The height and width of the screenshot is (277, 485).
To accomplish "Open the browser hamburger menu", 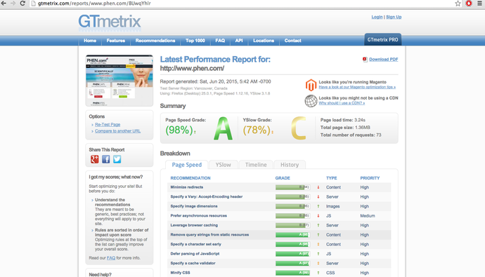I will coord(480,4).
